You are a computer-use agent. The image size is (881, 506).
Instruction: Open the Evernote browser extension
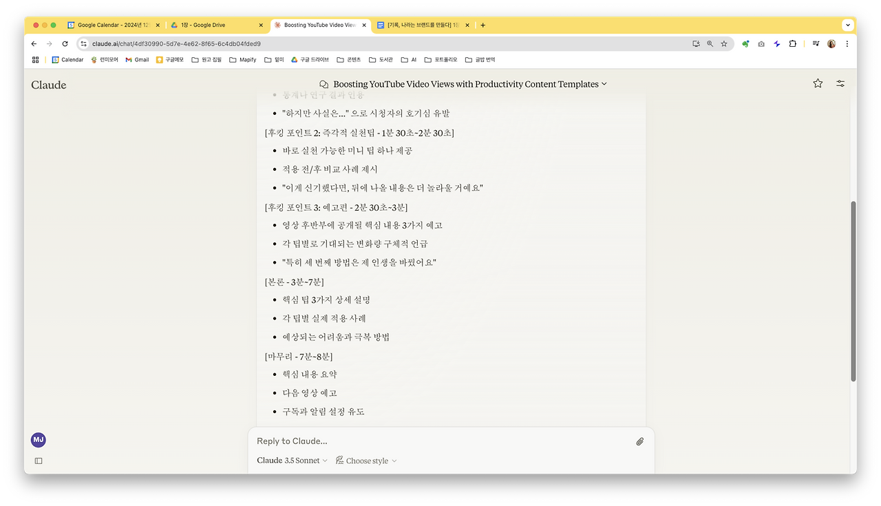[x=746, y=43]
